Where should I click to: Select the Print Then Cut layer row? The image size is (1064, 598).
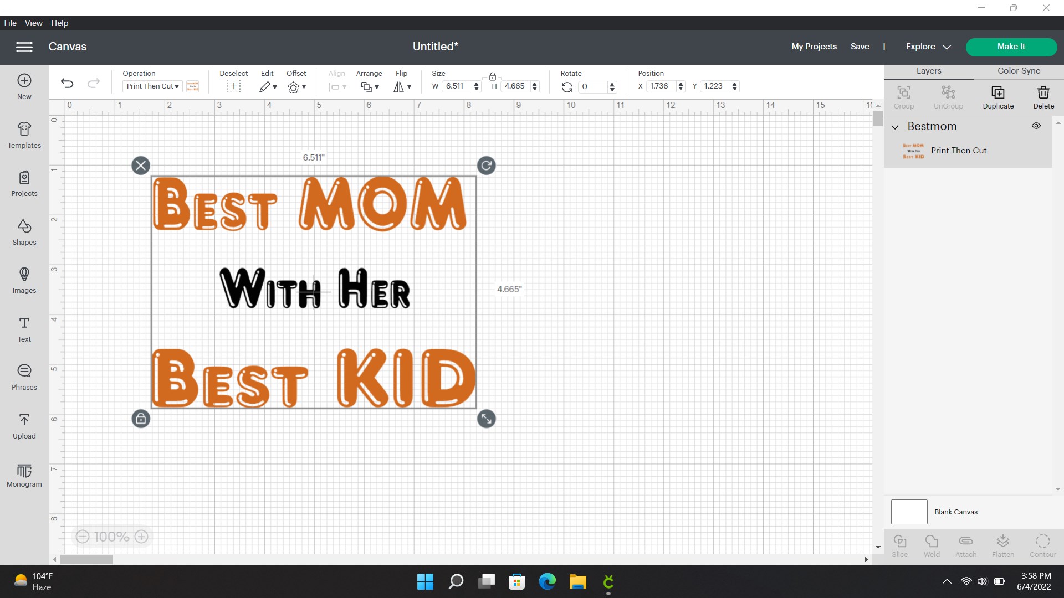coord(968,151)
